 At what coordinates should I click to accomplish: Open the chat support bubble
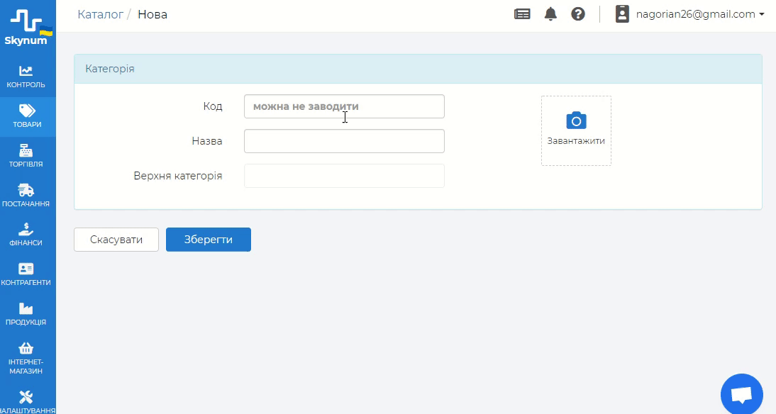coord(742,395)
